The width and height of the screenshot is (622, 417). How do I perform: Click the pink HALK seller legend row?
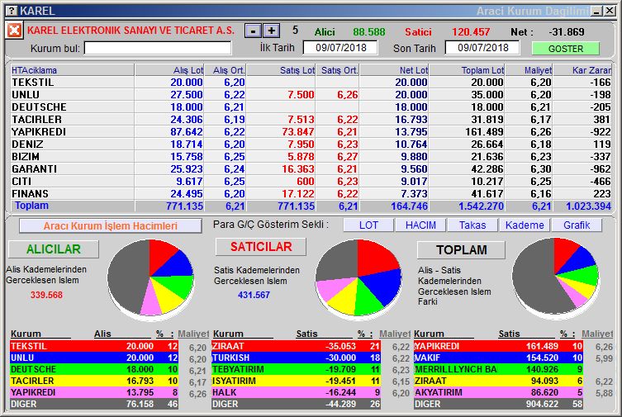(296, 392)
